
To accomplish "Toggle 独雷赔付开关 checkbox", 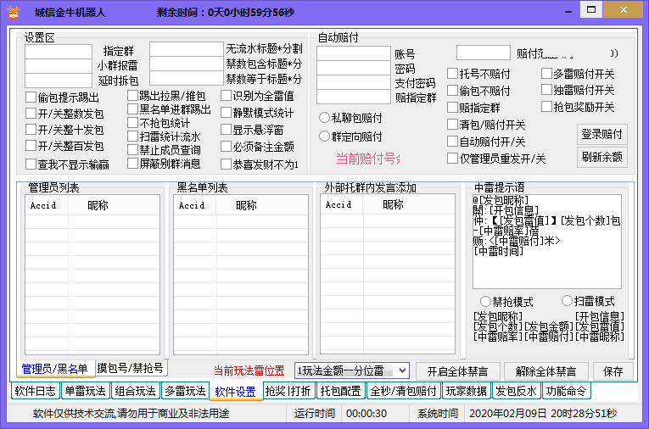I will pyautogui.click(x=546, y=90).
